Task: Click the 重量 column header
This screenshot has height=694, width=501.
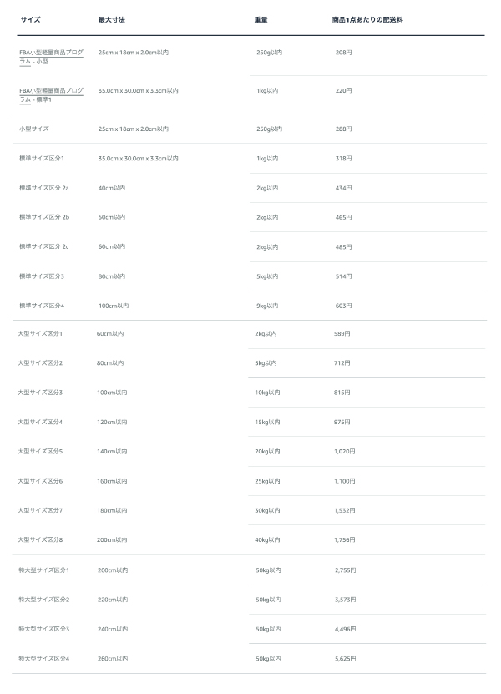Action: 261,19
